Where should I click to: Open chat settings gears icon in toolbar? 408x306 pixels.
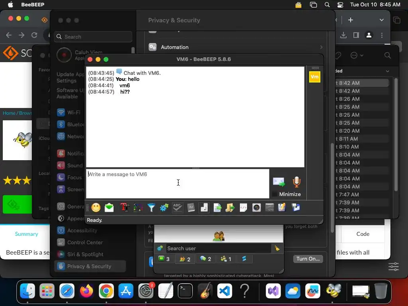[164, 208]
